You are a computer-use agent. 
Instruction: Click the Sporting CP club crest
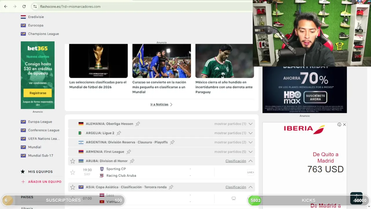[102, 169]
